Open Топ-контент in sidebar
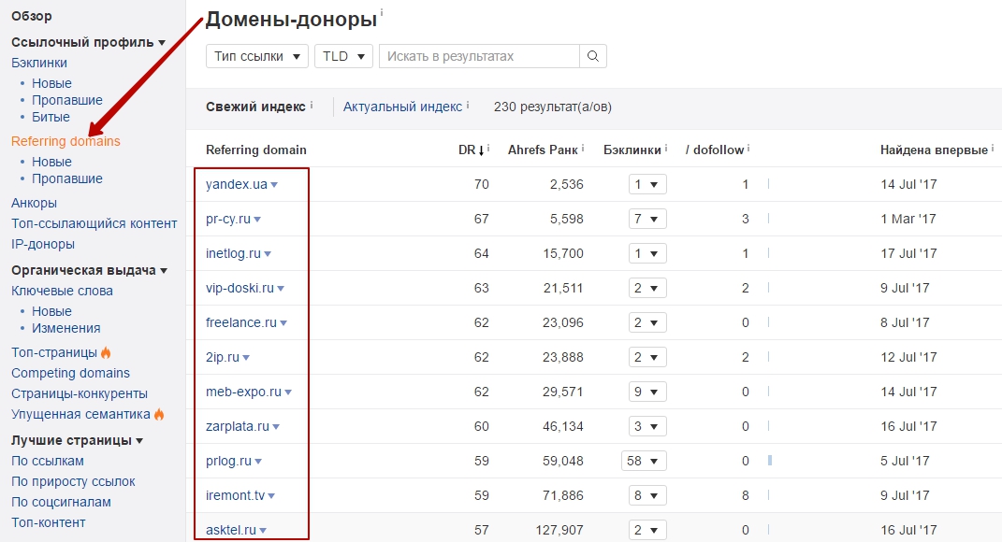The height and width of the screenshot is (542, 1002). [48, 522]
